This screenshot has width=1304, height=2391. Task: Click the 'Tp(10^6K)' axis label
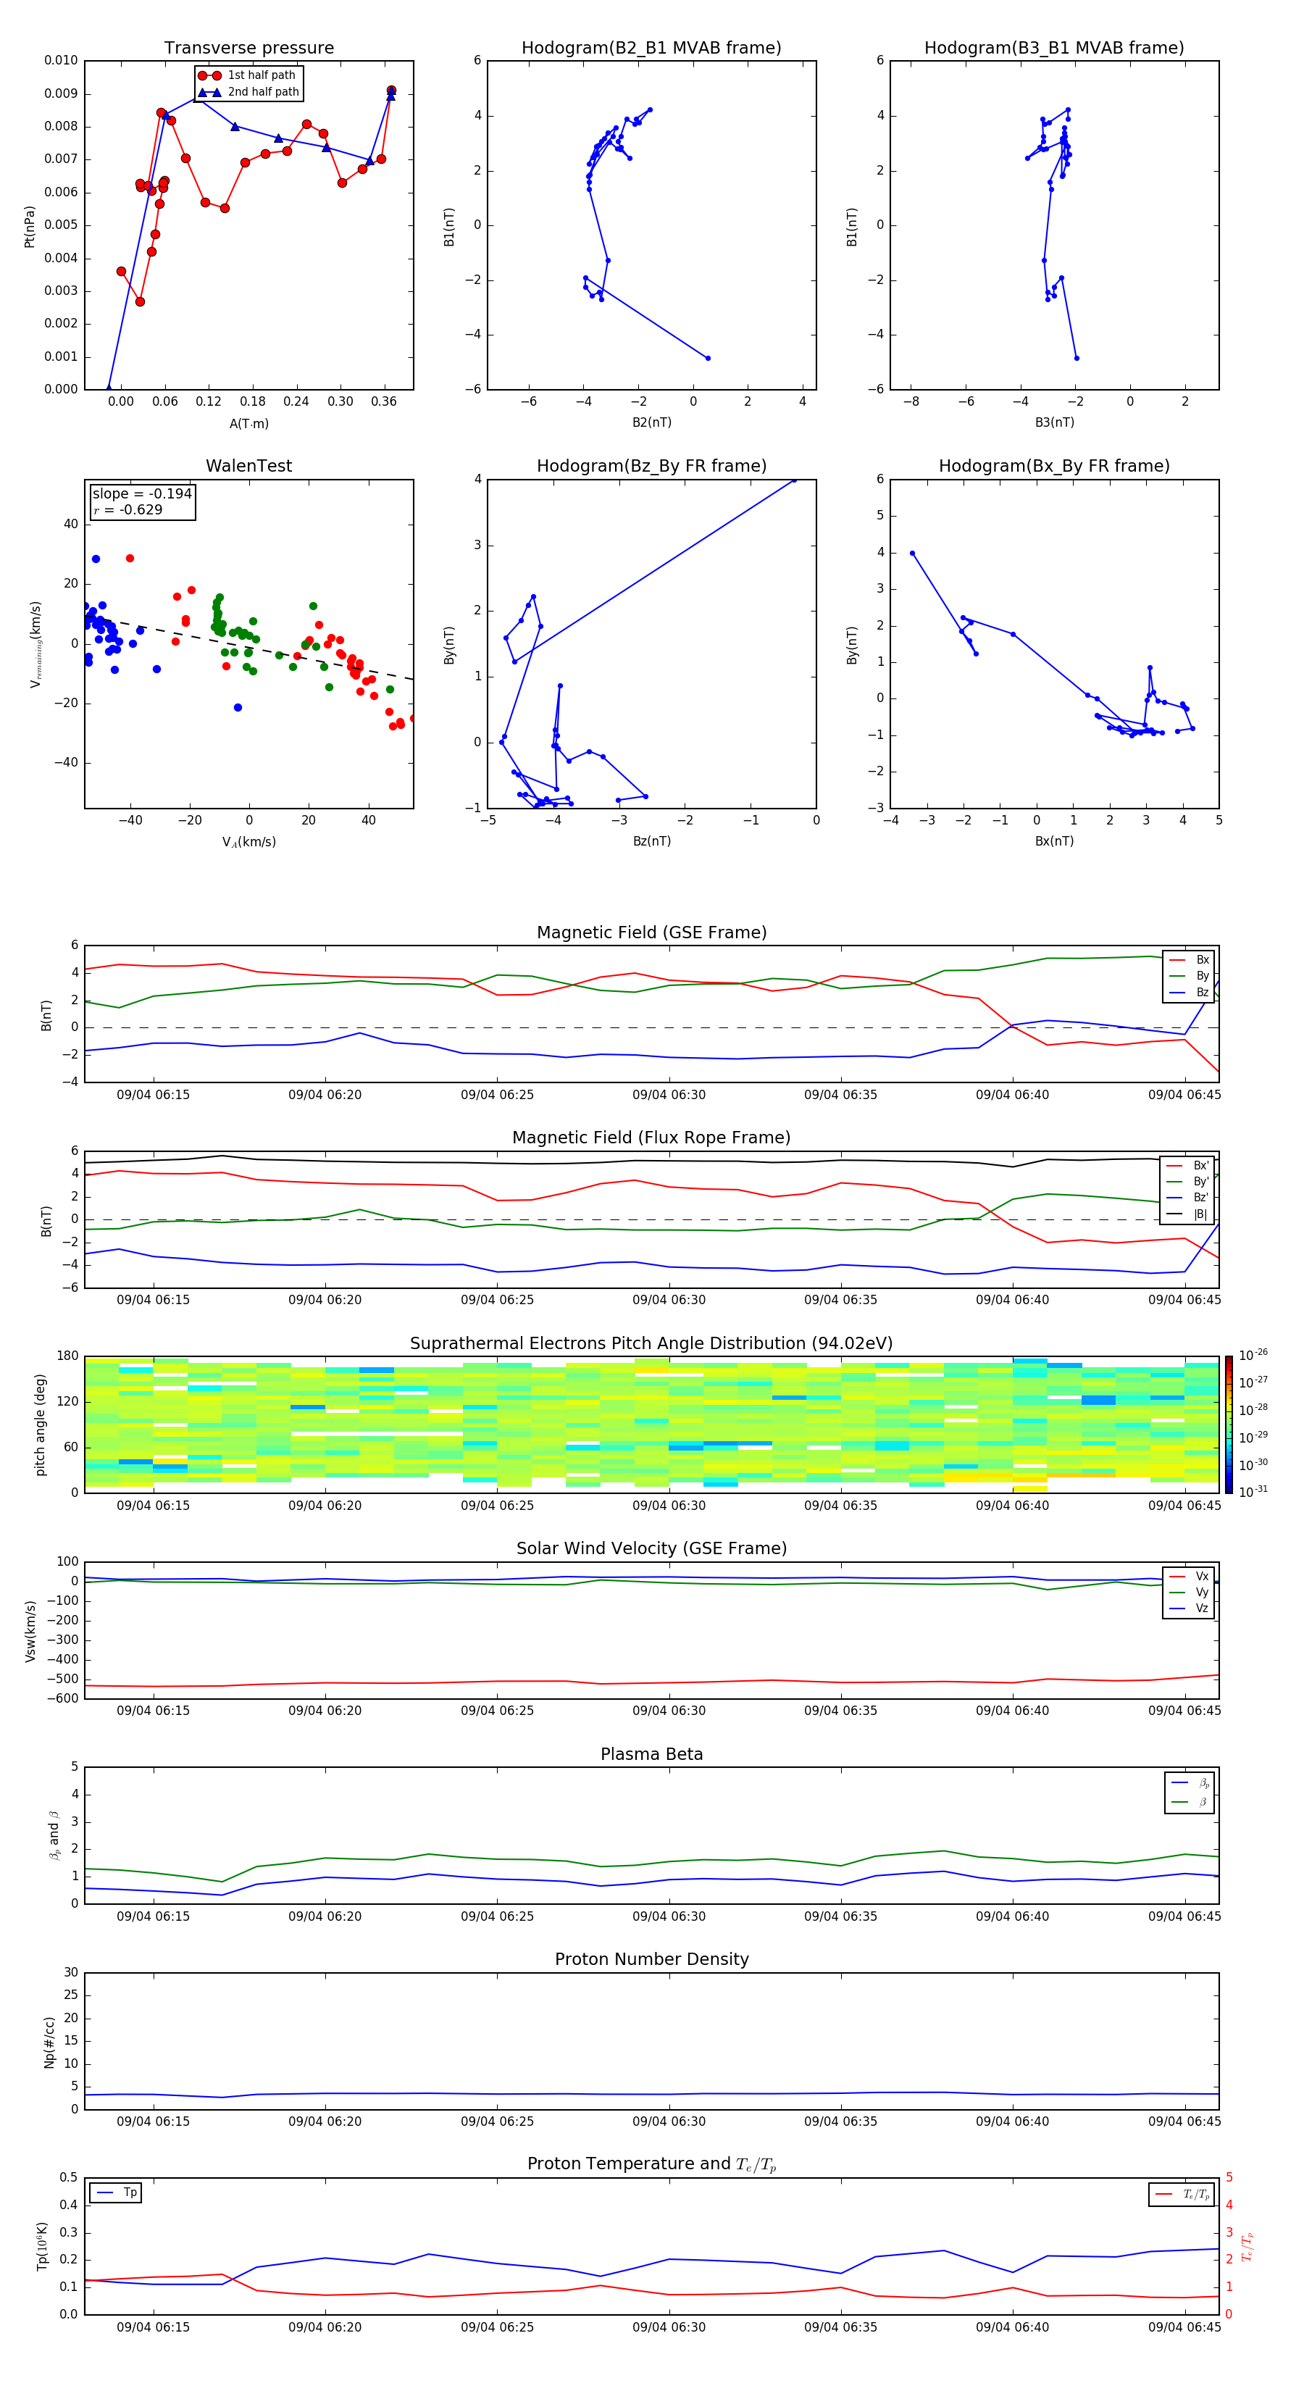click(x=42, y=2246)
